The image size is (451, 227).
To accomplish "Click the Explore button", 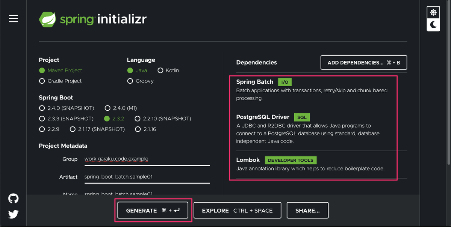I will click(237, 210).
